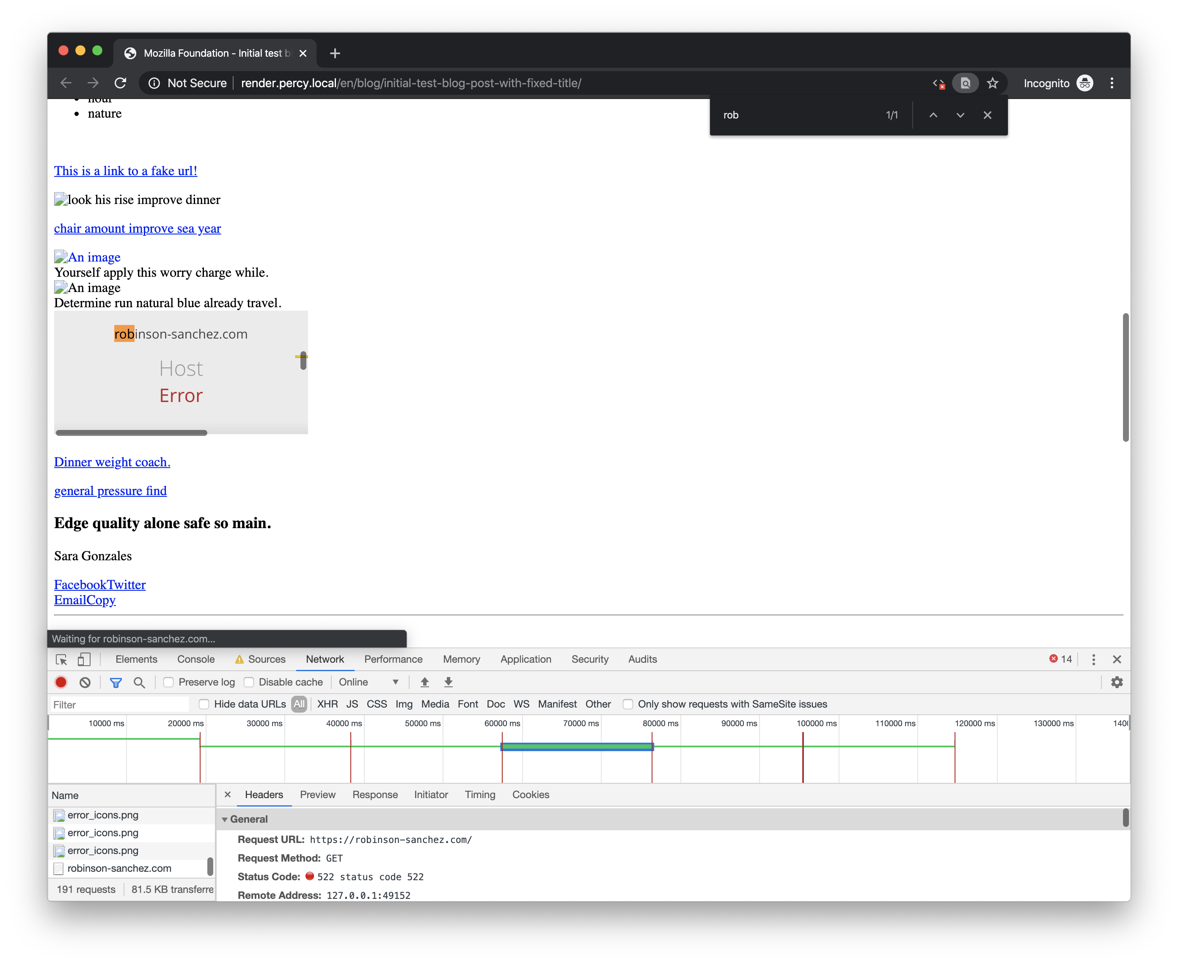This screenshot has height=964, width=1178.
Task: Show the Cookies tab of the request
Action: point(531,795)
